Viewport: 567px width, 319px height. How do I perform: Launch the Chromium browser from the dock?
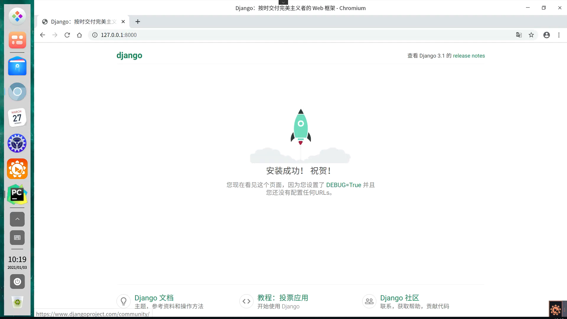click(x=17, y=92)
